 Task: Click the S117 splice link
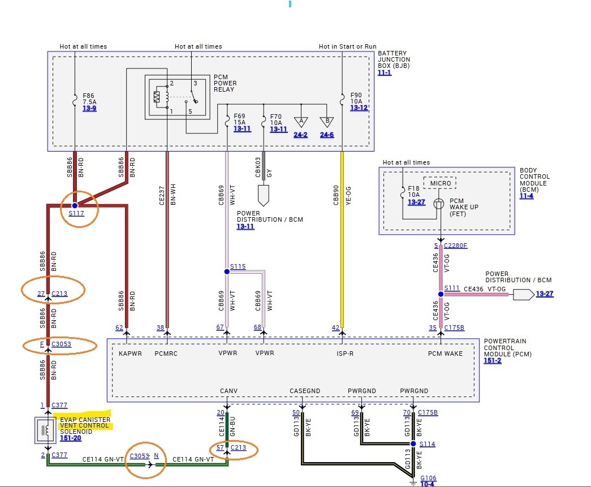pyautogui.click(x=76, y=214)
